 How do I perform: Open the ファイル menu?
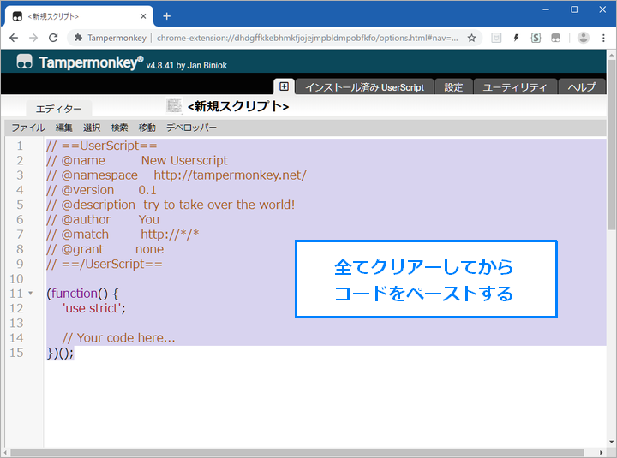[28, 128]
